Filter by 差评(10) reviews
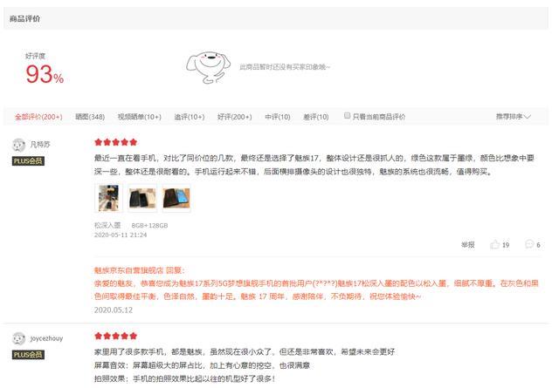 [x=316, y=117]
